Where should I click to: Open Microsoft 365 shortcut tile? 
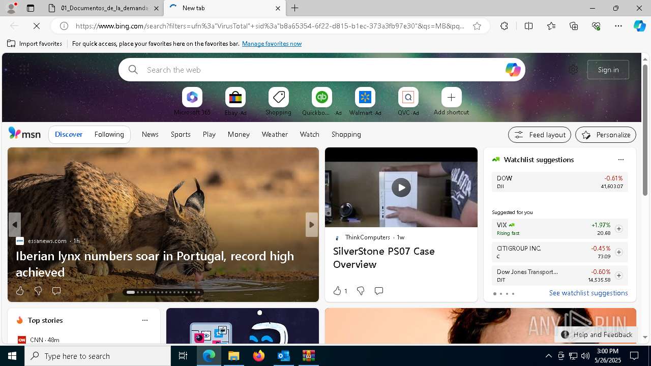[192, 102]
